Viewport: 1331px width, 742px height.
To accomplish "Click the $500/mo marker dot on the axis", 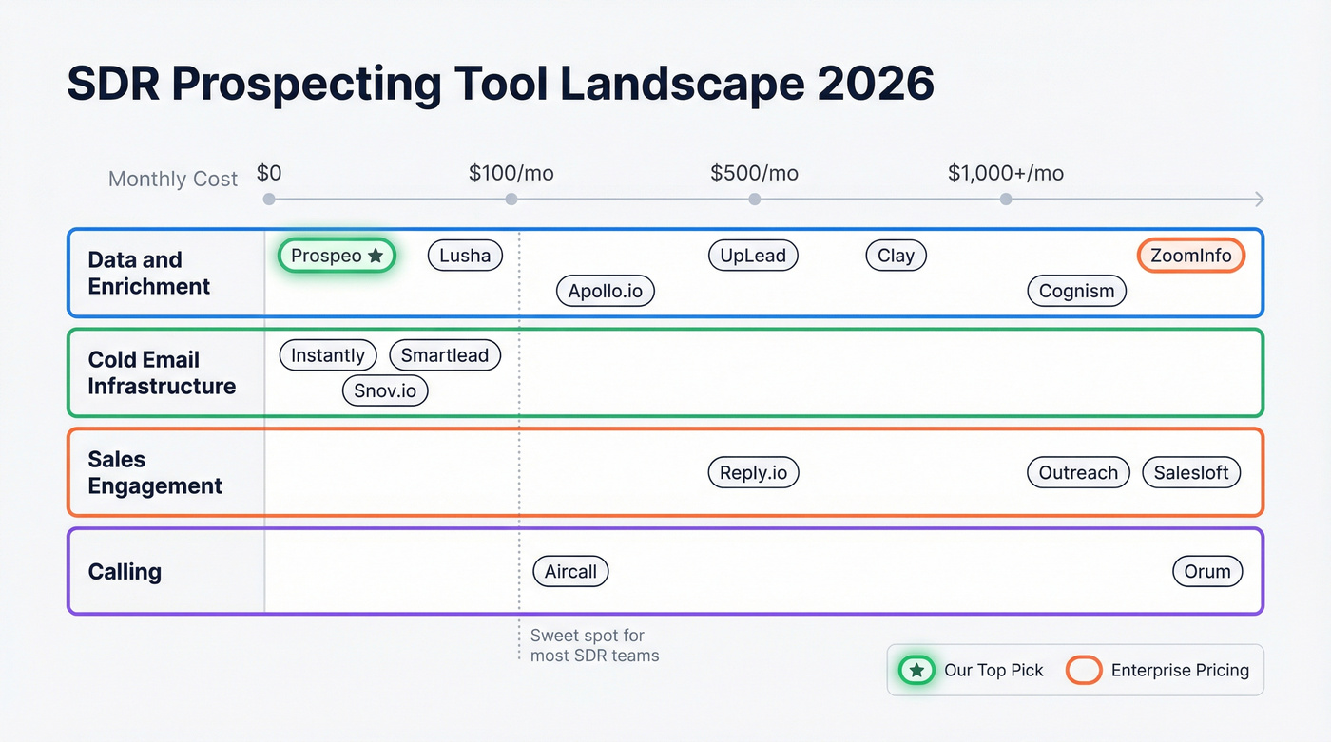I will (x=754, y=199).
